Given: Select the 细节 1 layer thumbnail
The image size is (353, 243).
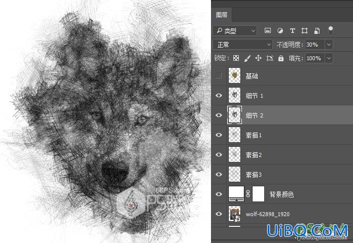Looking at the screenshot, I should point(234,95).
